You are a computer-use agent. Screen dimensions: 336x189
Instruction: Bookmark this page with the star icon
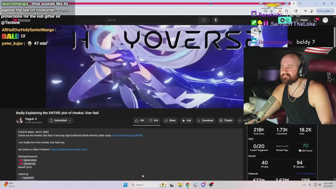[271, 11]
